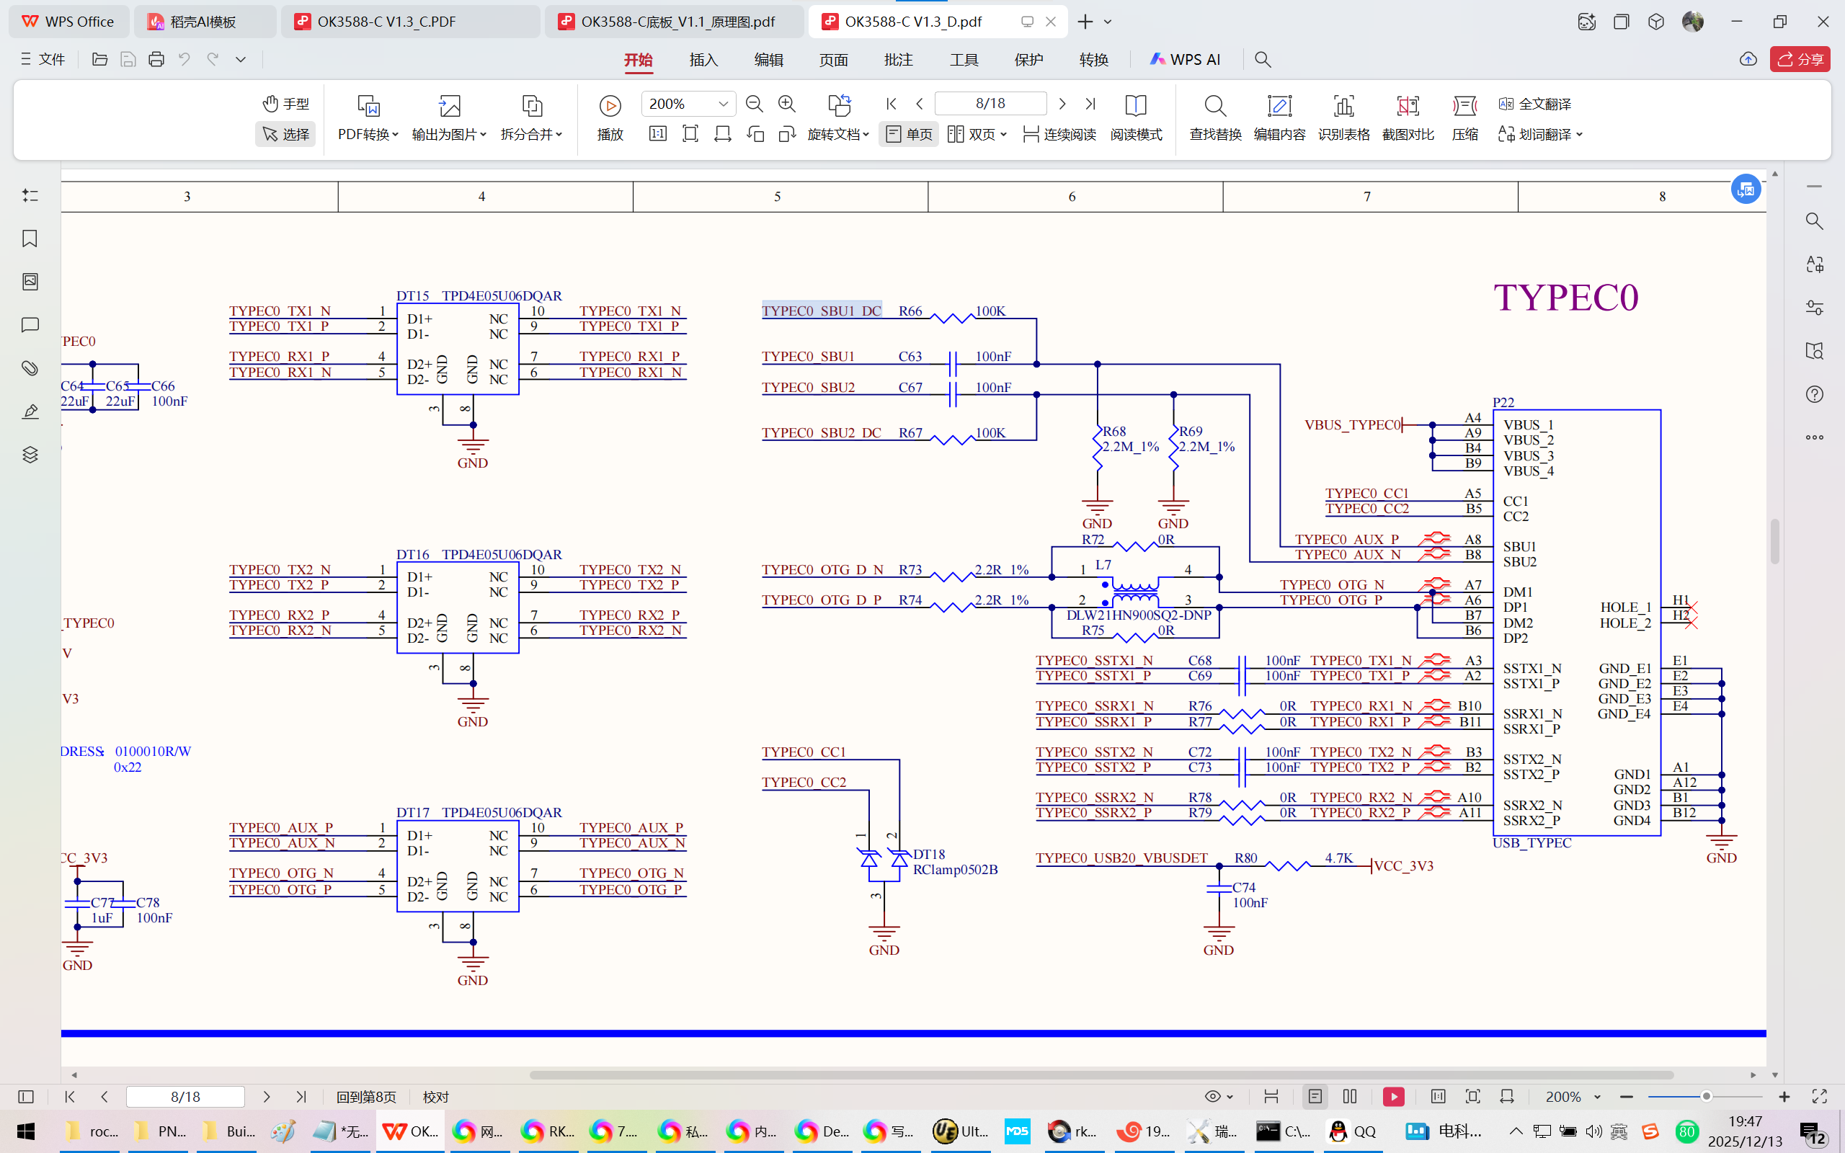Viewport: 1845px width, 1153px height.
Task: Click the Recognize Table icon
Action: [1343, 105]
